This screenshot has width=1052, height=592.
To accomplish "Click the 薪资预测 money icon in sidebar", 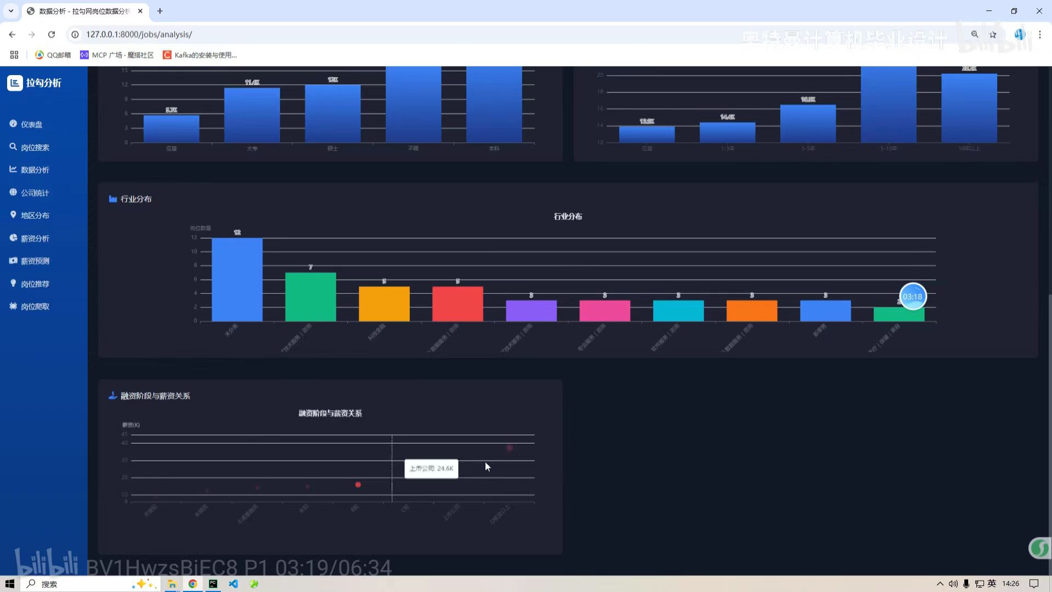I will [13, 261].
